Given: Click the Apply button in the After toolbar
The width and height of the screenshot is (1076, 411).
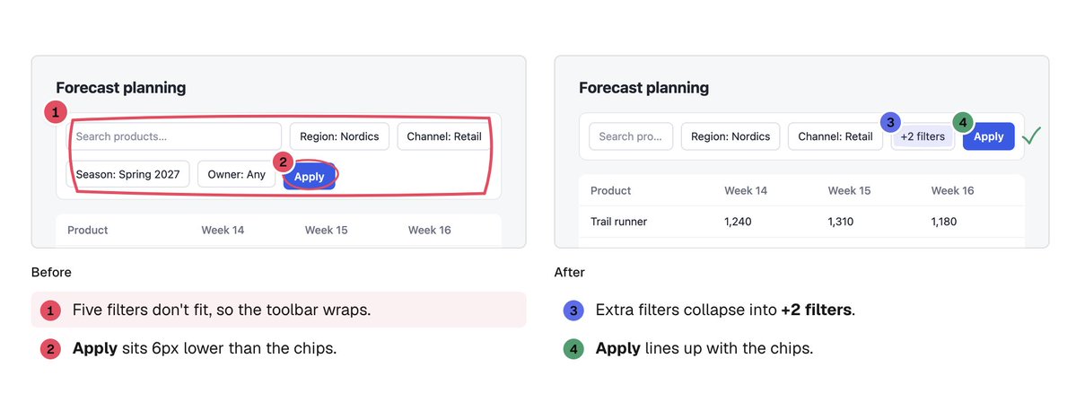Looking at the screenshot, I should [x=989, y=136].
